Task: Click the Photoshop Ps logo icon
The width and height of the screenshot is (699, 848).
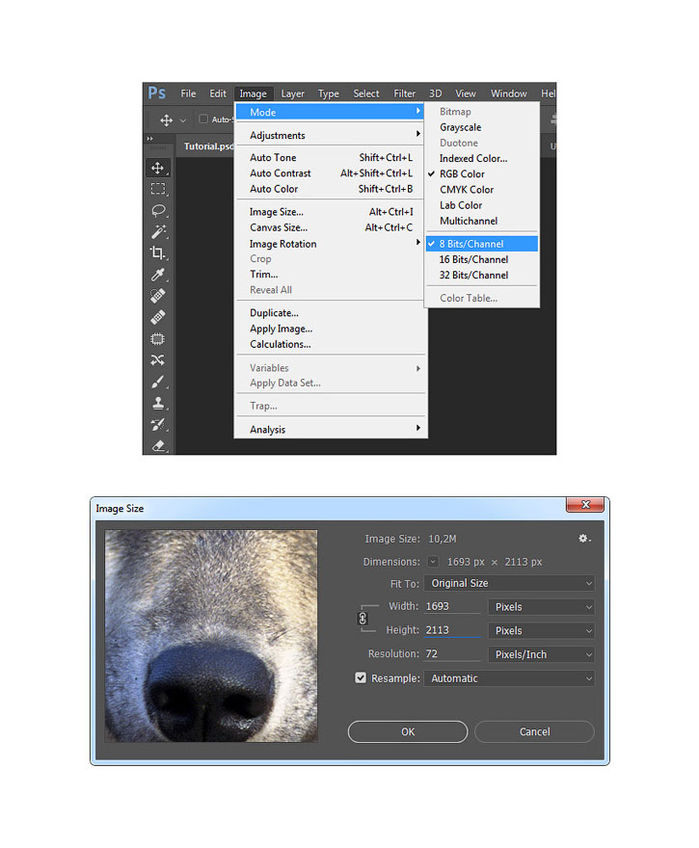Action: [x=157, y=93]
